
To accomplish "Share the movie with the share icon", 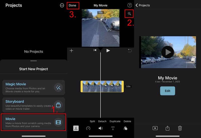I will (x=167, y=128).
